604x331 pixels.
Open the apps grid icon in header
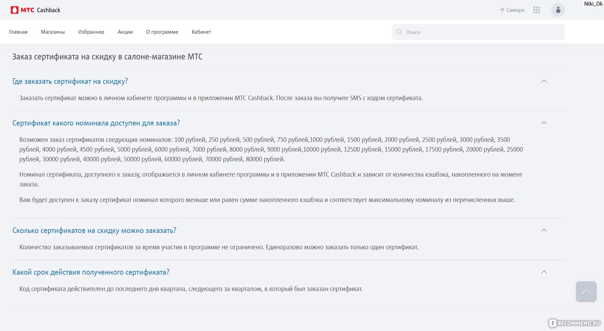pyautogui.click(x=537, y=10)
